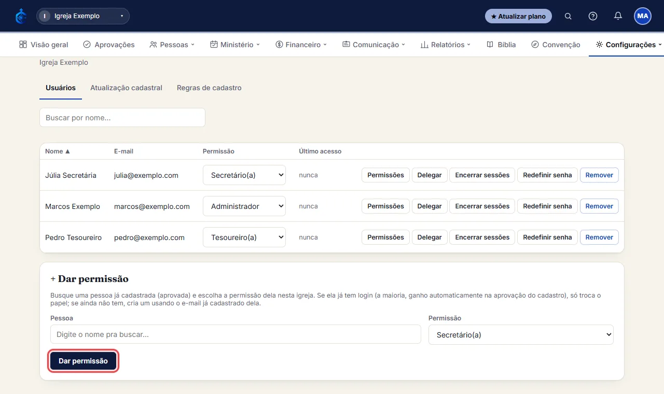Screen dimensions: 664x394
Task: Expand the Relatórios menu
Action: (446, 45)
